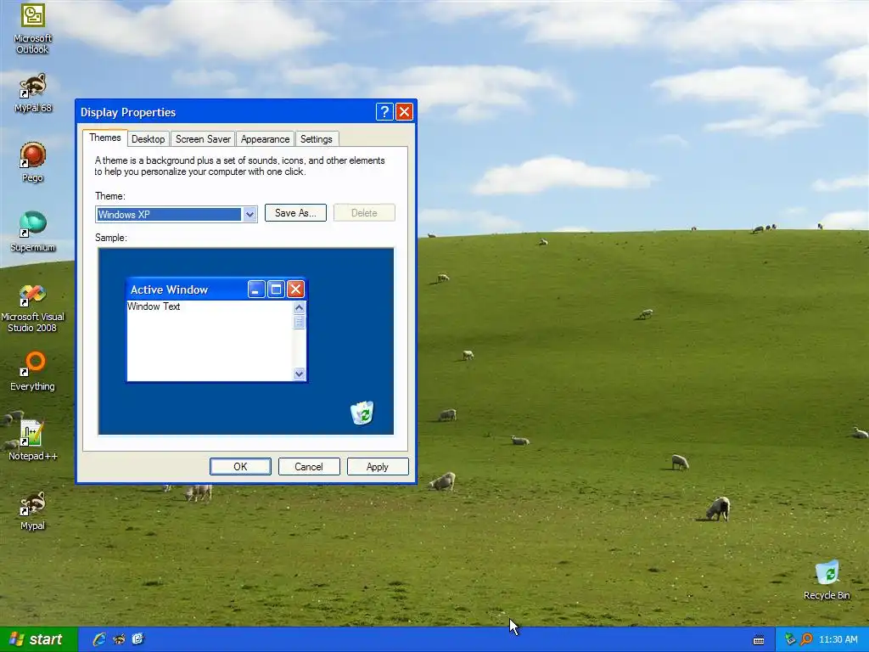Image resolution: width=869 pixels, height=652 pixels.
Task: Select the Pego desktop shortcut
Action: (x=33, y=162)
